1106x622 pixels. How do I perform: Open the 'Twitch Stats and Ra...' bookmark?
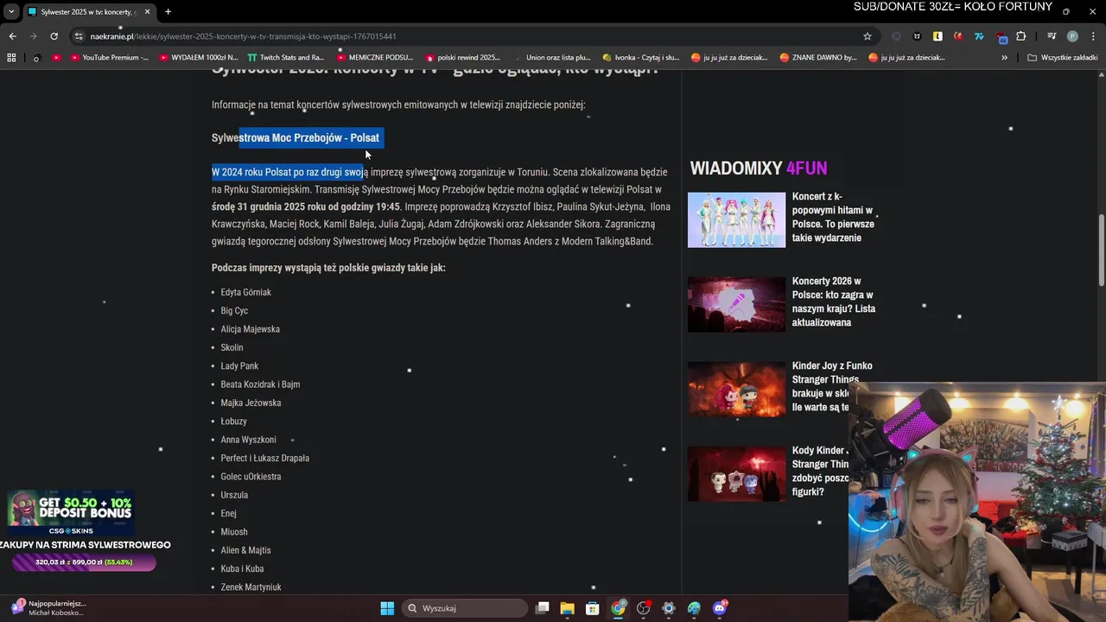click(x=286, y=58)
